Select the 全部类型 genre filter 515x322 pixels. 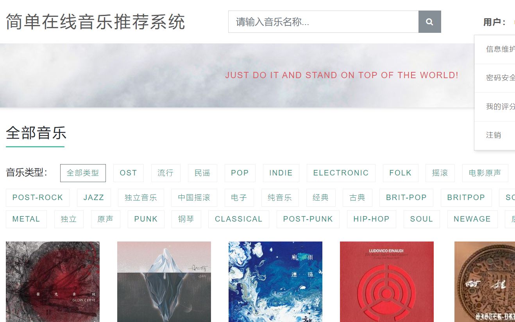tap(83, 173)
